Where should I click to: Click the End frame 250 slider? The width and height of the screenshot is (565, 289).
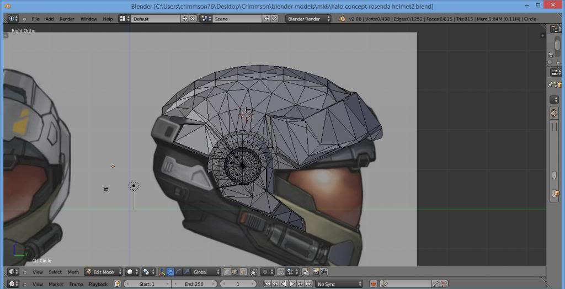click(193, 284)
